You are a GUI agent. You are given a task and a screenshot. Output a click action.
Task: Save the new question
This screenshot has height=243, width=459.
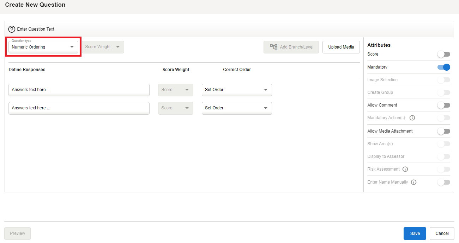click(415, 234)
